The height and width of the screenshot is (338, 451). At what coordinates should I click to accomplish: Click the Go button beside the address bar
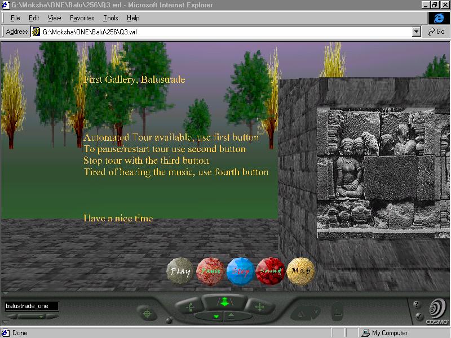pyautogui.click(x=436, y=32)
